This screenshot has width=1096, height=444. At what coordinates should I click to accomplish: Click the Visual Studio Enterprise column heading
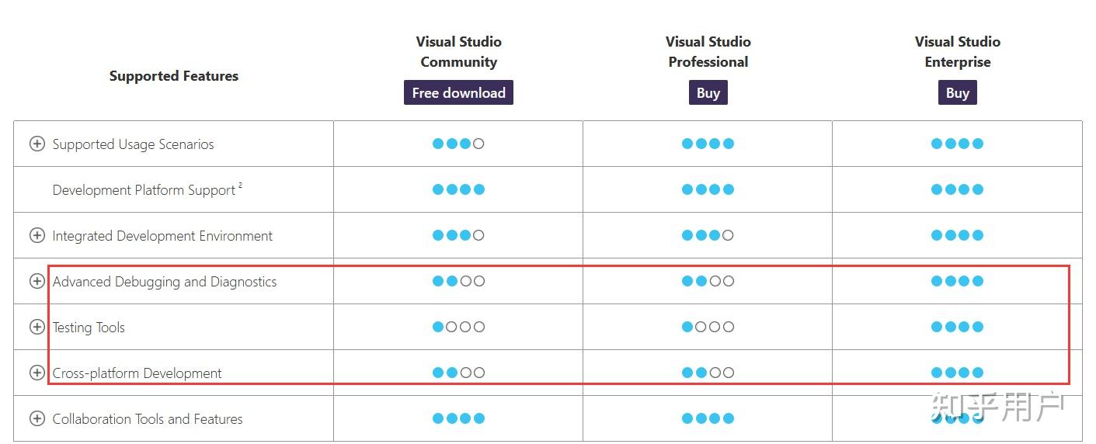pyautogui.click(x=957, y=51)
